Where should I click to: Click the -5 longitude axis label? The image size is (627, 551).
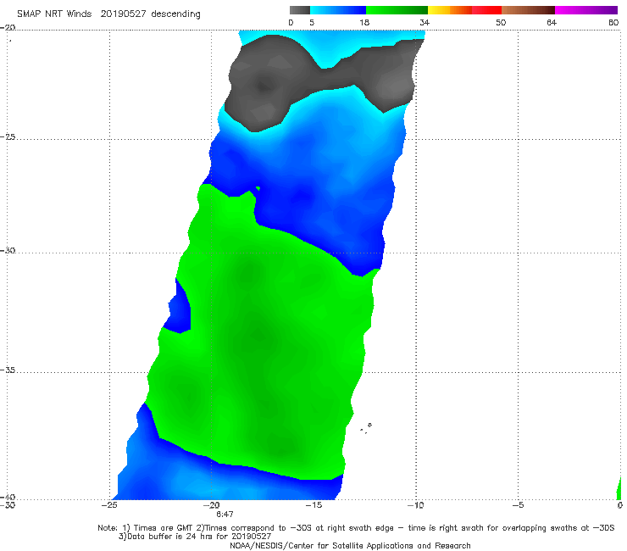pos(519,505)
